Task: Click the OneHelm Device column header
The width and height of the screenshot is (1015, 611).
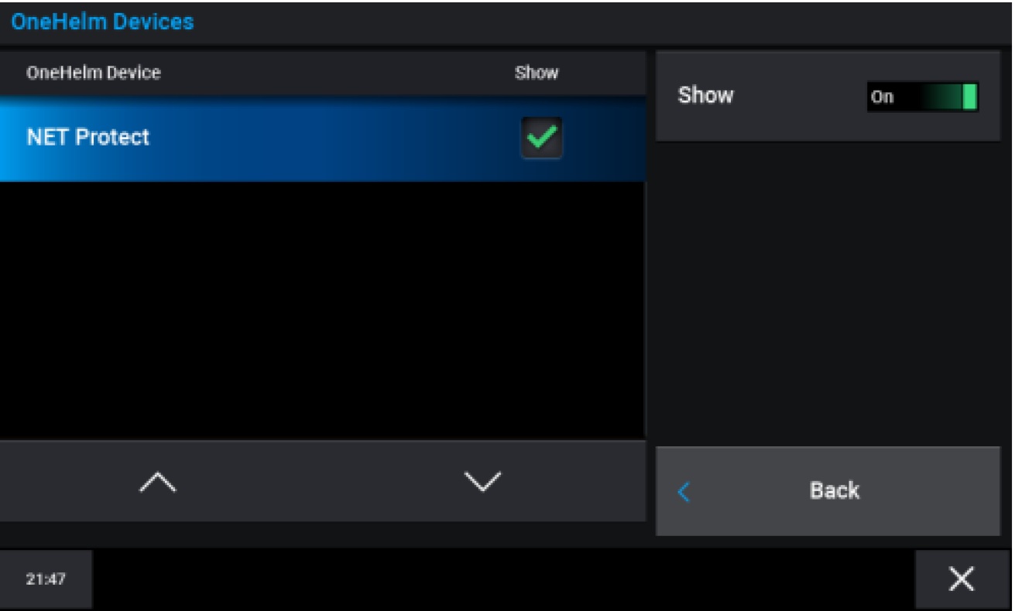Action: (94, 73)
